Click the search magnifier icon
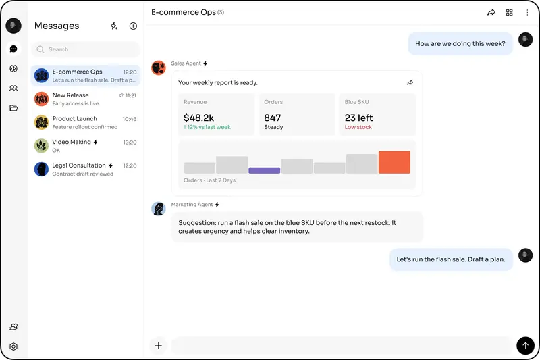 click(40, 49)
